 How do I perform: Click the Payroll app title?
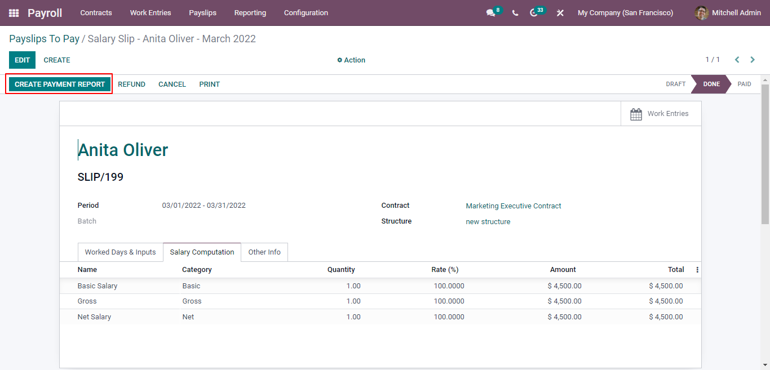[45, 13]
